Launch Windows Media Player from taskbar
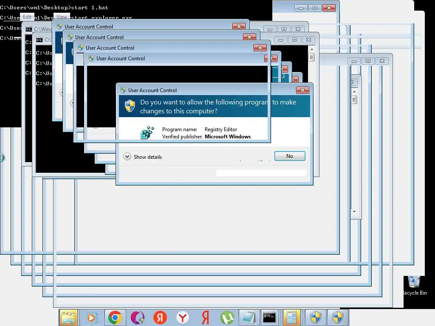The width and height of the screenshot is (435, 326). point(91,318)
